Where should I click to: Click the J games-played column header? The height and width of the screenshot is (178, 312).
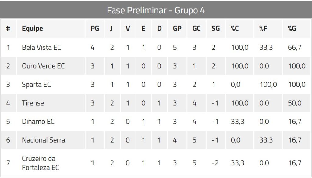pyautogui.click(x=111, y=29)
